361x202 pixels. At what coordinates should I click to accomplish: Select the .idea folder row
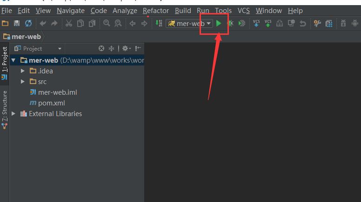(77, 71)
